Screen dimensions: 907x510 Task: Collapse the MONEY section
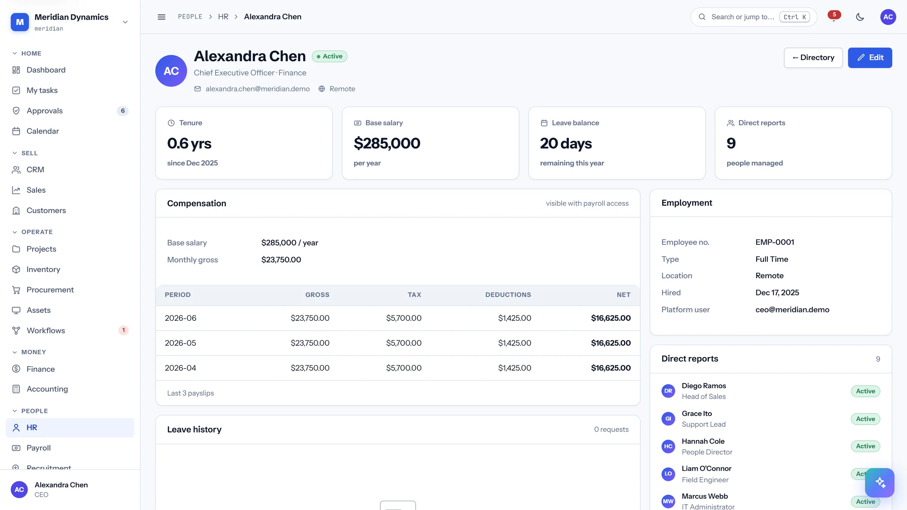coord(29,352)
